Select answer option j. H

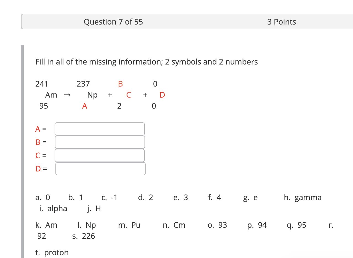tap(94, 208)
